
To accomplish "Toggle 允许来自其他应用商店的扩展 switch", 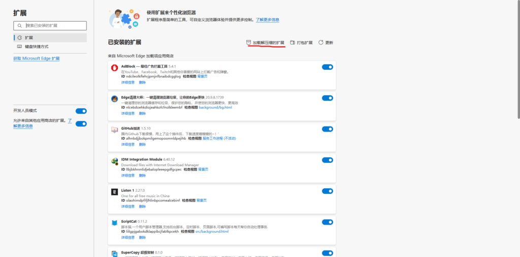I will (x=81, y=124).
